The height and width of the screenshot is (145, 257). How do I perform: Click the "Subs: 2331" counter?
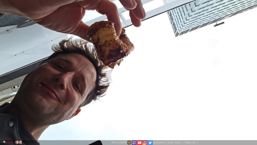click(174, 143)
